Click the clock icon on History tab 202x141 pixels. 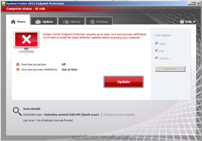[x=66, y=22]
